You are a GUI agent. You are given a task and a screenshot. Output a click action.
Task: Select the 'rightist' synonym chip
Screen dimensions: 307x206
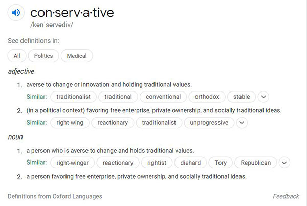coord(157,163)
